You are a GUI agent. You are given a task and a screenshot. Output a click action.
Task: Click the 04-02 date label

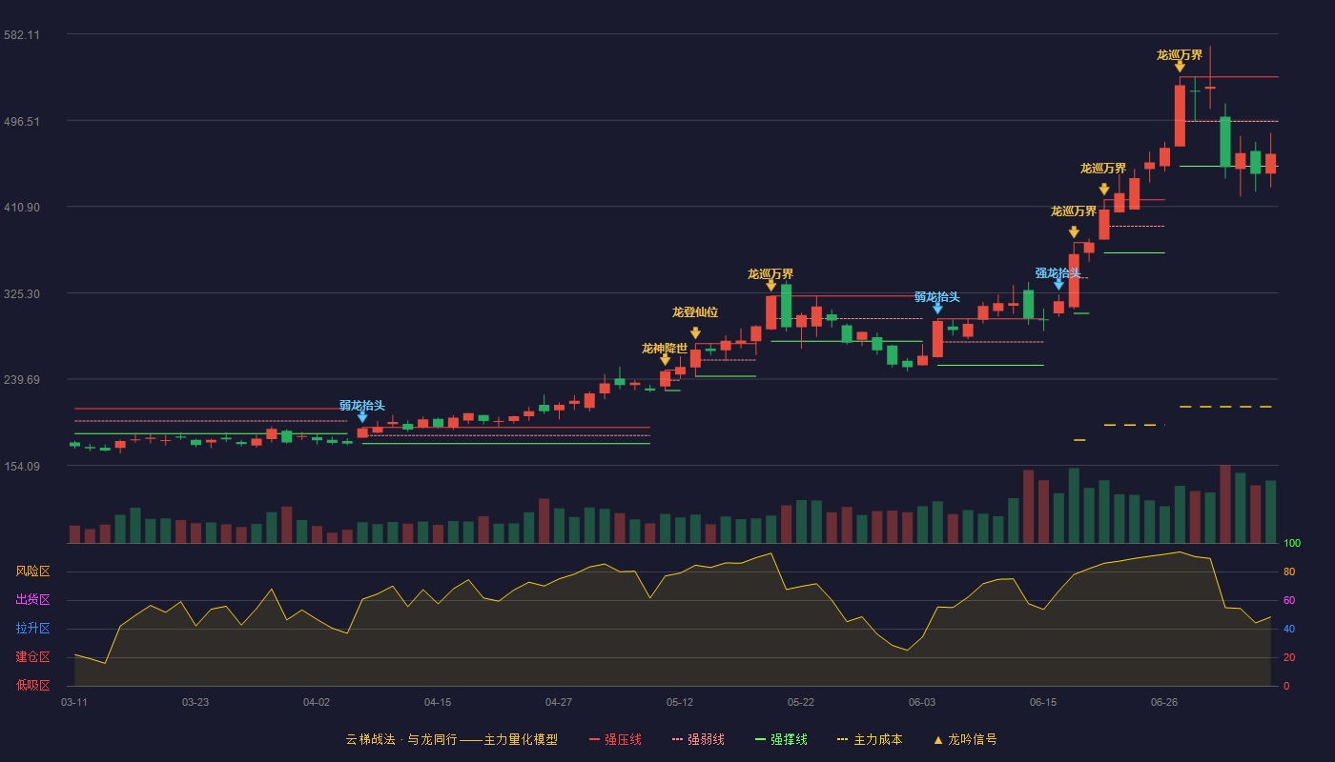(x=317, y=702)
